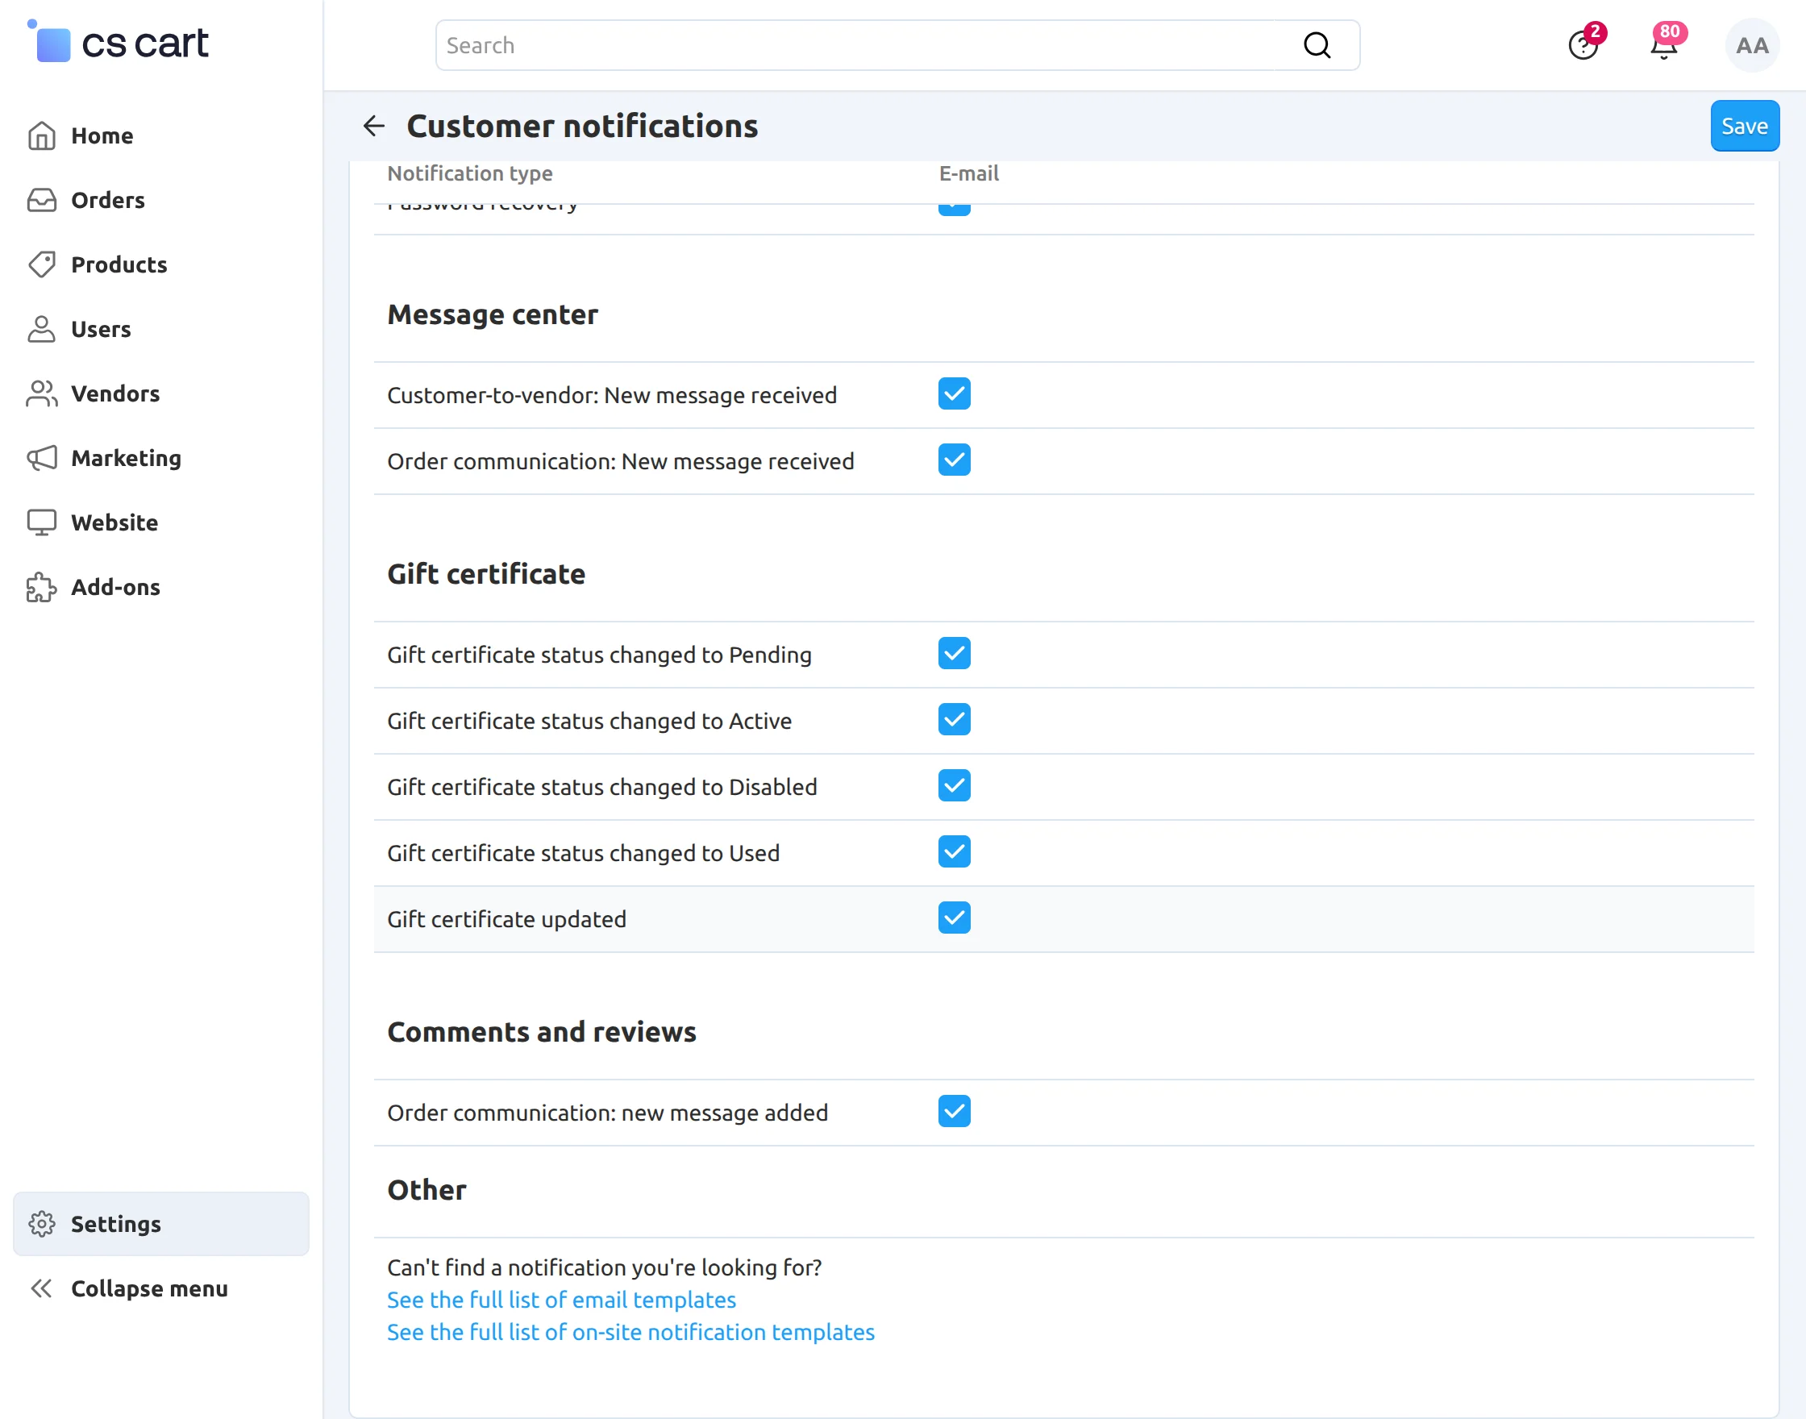Click the Vendors people icon

(x=42, y=393)
